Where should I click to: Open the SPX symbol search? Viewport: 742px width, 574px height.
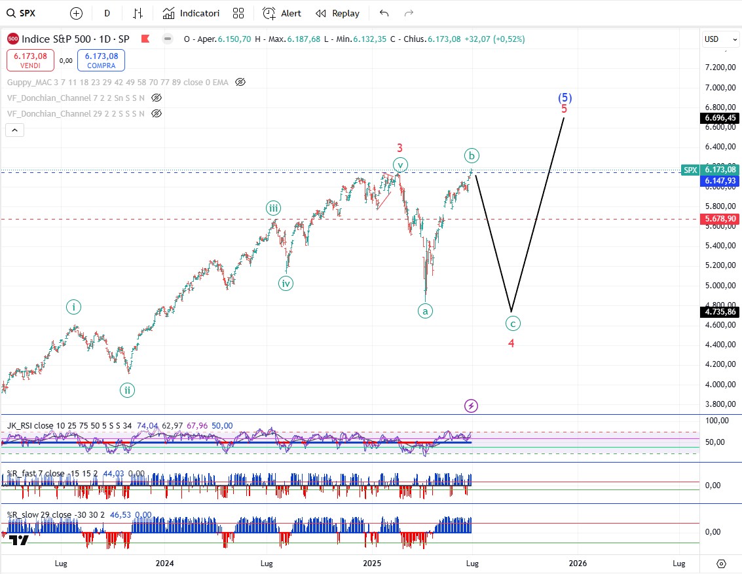coord(22,13)
